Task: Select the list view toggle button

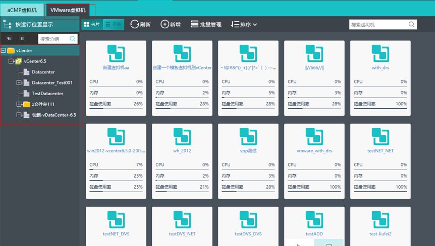Action: click(x=114, y=24)
